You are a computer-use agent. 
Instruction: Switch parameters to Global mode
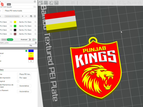pyautogui.click(x=4, y=40)
